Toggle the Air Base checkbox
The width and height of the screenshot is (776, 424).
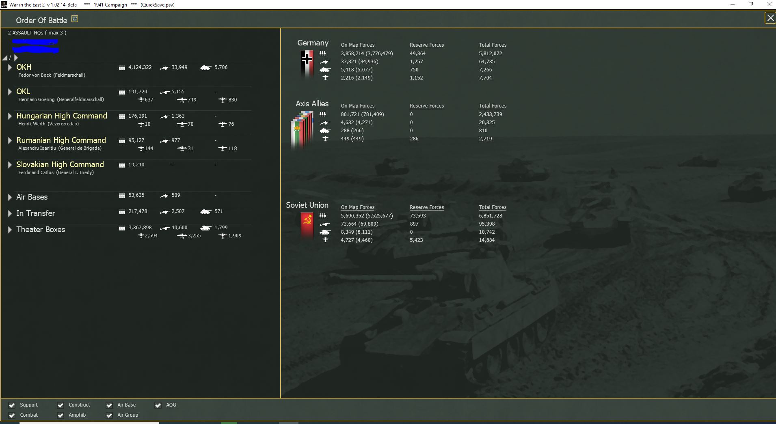[x=109, y=405]
